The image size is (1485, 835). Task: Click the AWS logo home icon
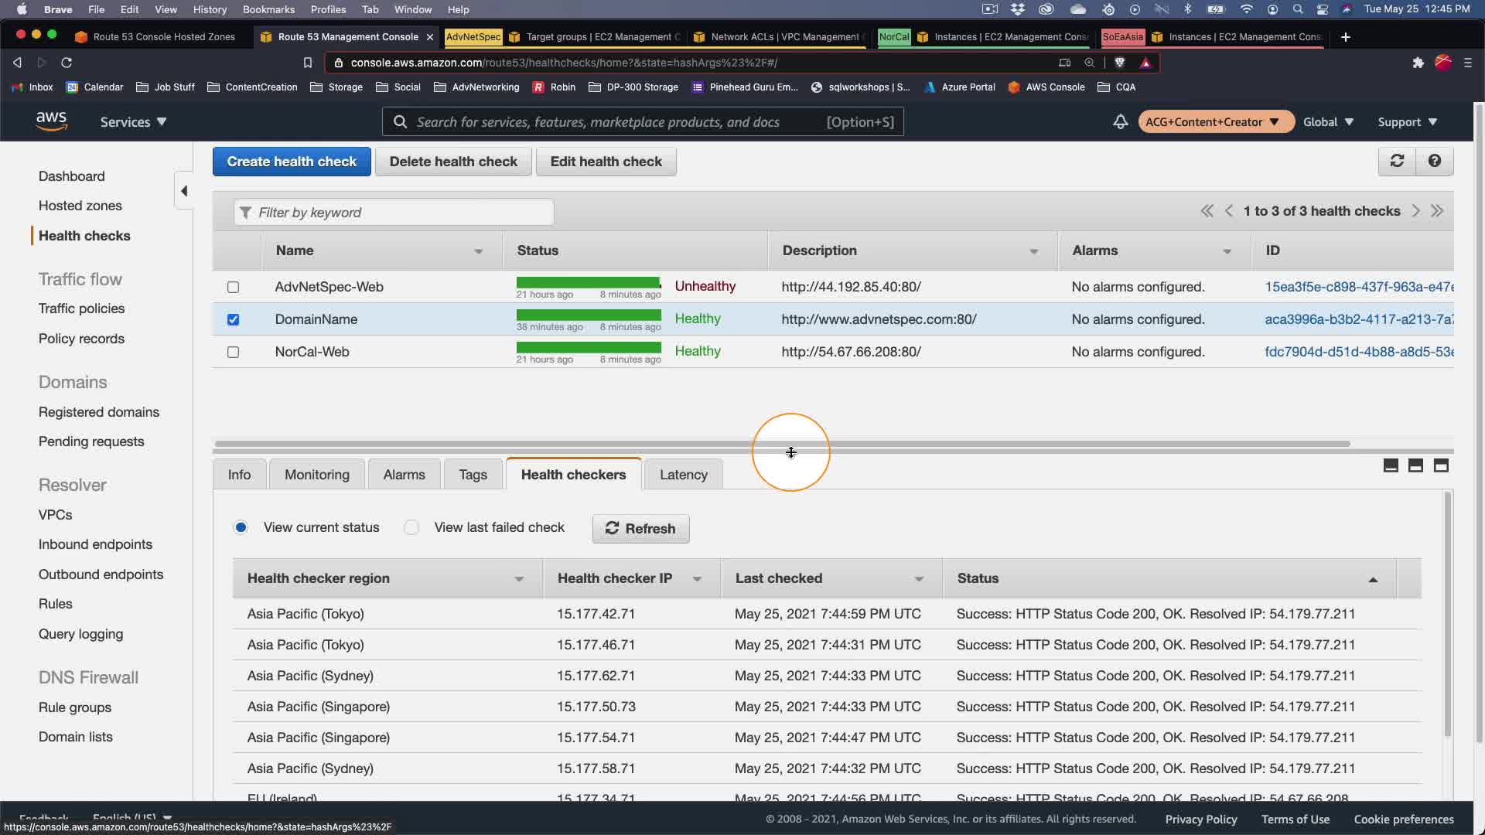pos(51,121)
